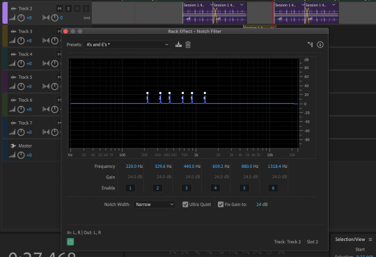Viewport: 376px width, 257px height.
Task: Select the Track 7 name label
Action: click(x=25, y=123)
